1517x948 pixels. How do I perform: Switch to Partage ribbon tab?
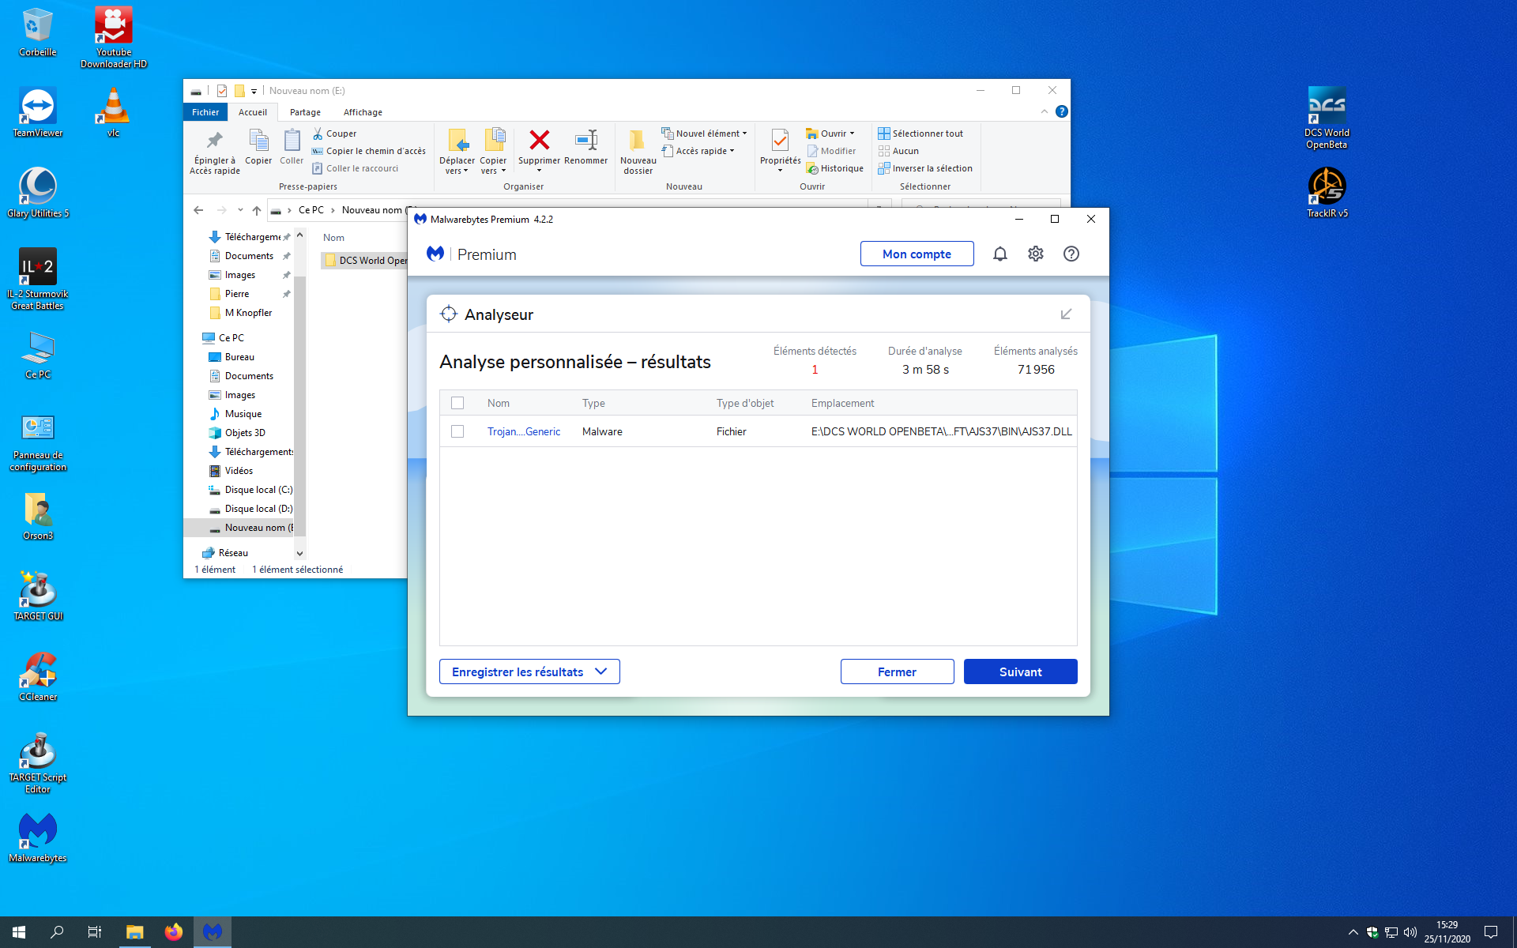[x=305, y=112]
